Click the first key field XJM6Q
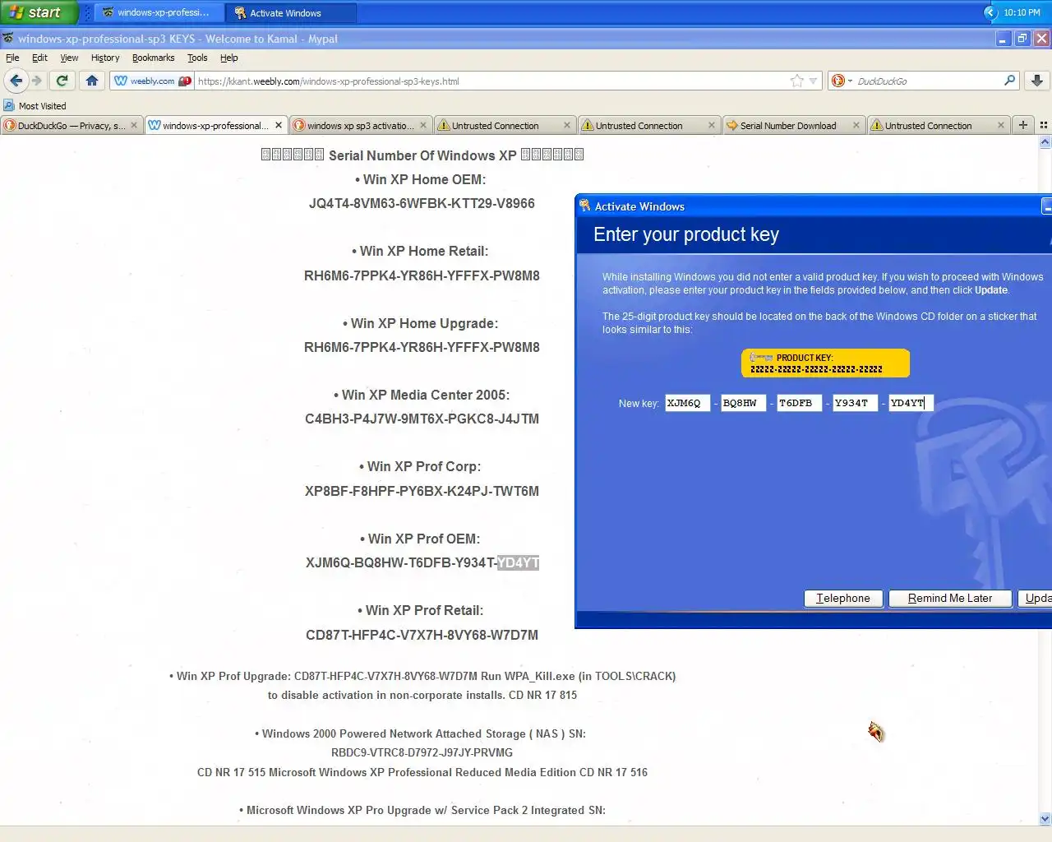Image resolution: width=1052 pixels, height=842 pixels. click(687, 403)
